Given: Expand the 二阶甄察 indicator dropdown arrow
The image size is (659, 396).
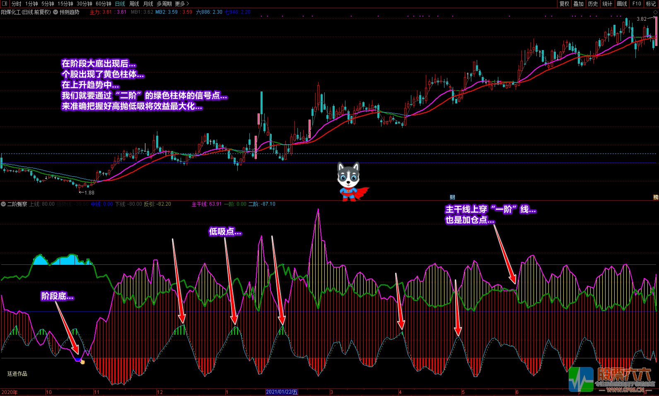Looking at the screenshot, I should 4,204.
